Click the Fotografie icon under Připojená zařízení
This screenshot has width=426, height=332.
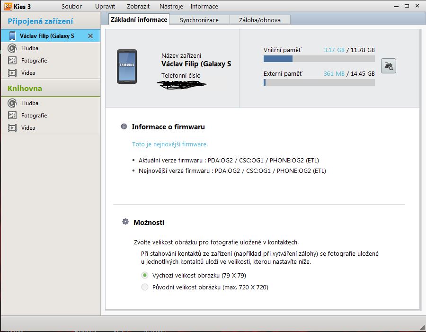tap(12, 60)
